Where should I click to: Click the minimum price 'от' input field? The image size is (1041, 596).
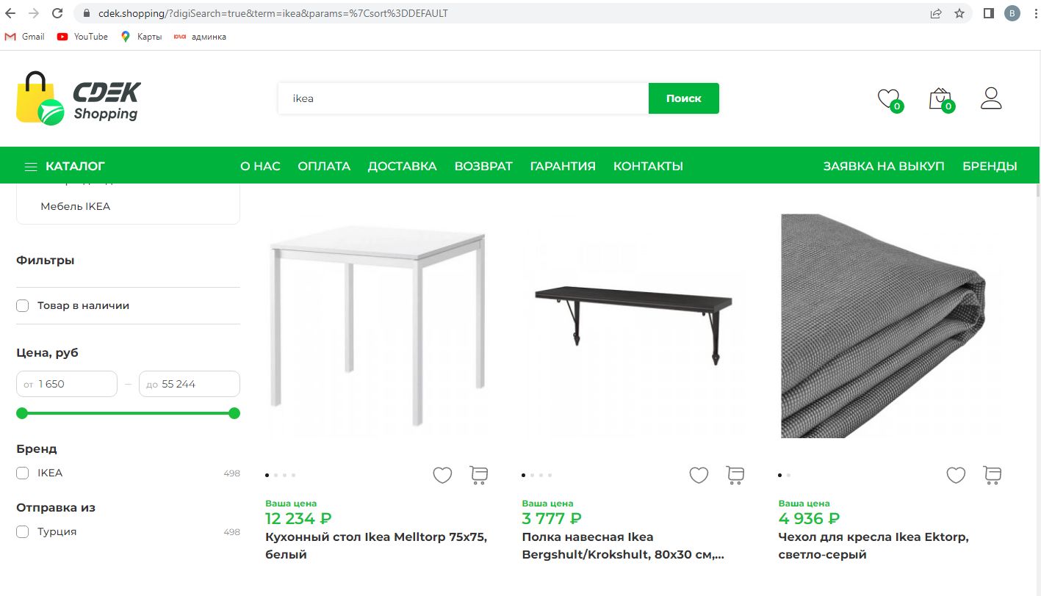coord(73,384)
